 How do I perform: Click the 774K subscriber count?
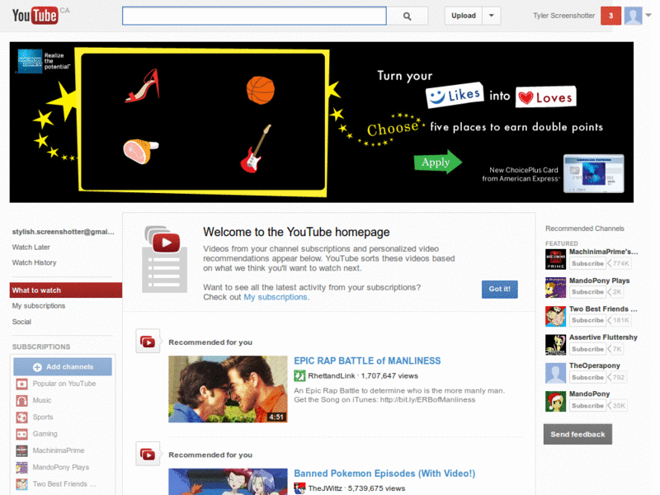(620, 263)
